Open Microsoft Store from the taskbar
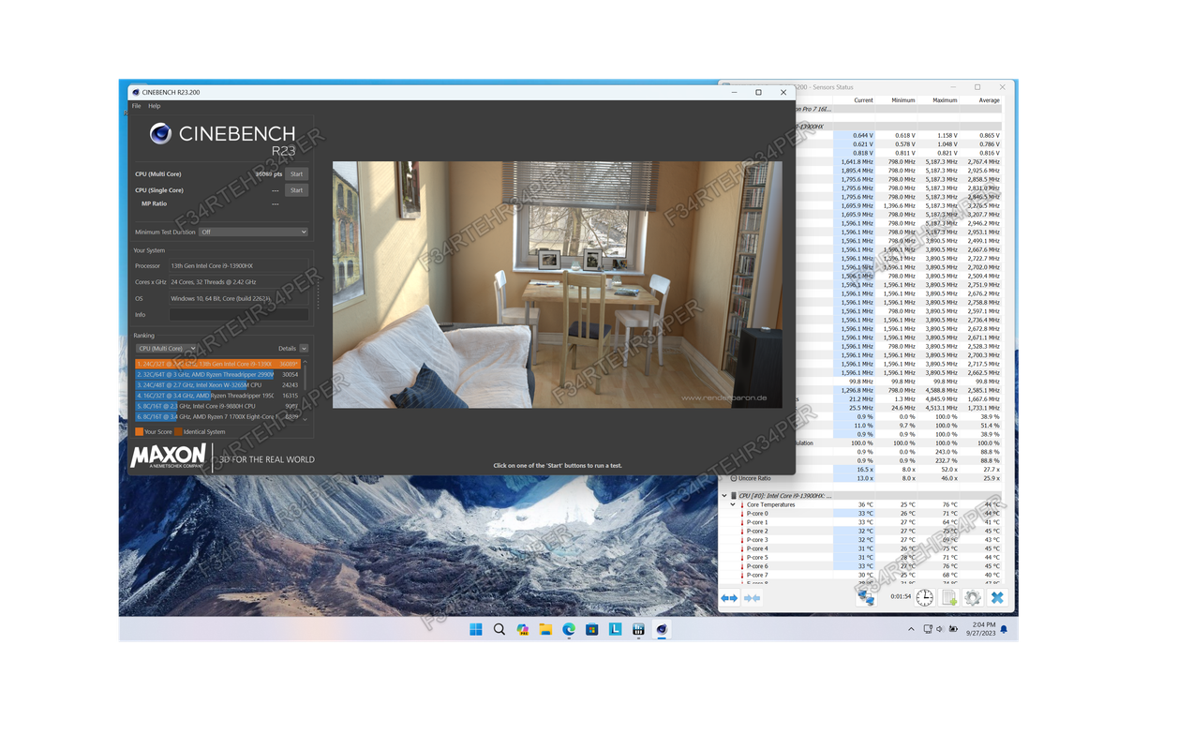Image resolution: width=1178 pixels, height=750 pixels. tap(592, 629)
